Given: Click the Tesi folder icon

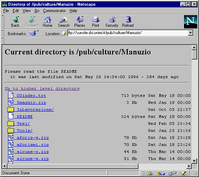Looking at the screenshot, I should click(11, 123).
